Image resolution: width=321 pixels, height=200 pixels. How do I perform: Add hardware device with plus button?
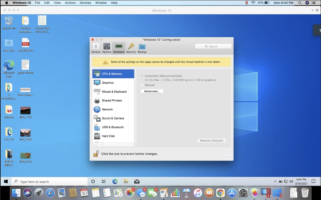click(95, 145)
